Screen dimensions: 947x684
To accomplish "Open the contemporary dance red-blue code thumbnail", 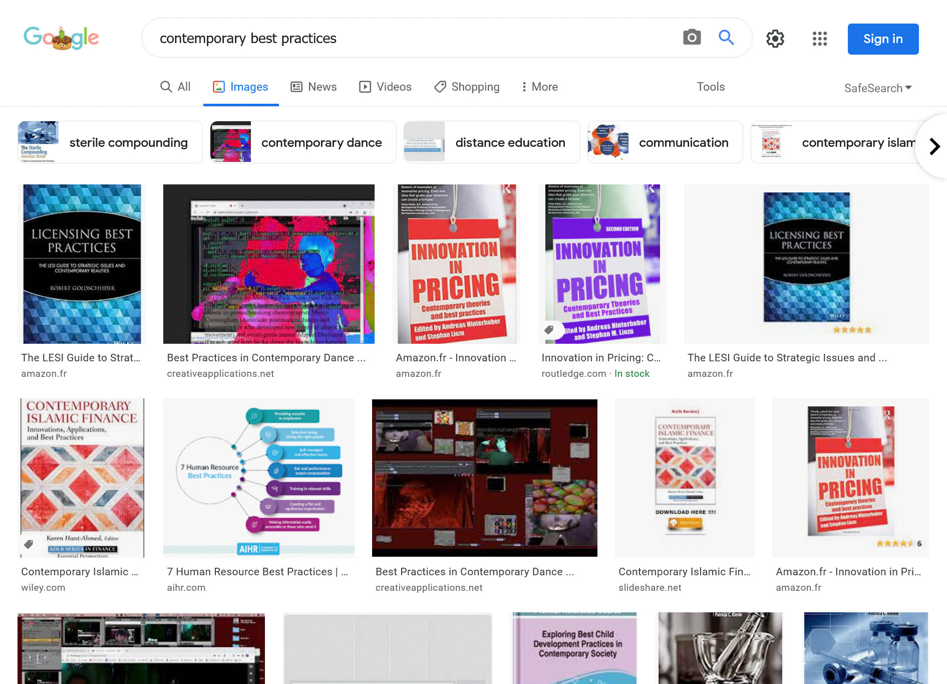I will 269,264.
